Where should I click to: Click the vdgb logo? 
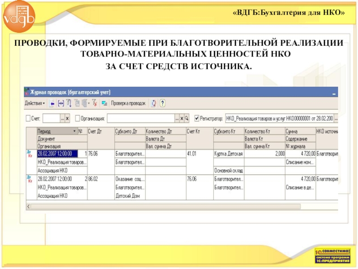click(19, 17)
